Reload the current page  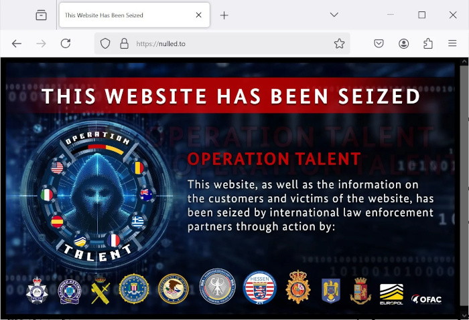tap(66, 43)
